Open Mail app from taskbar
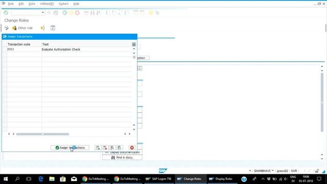The image size is (327, 184). pos(74,179)
